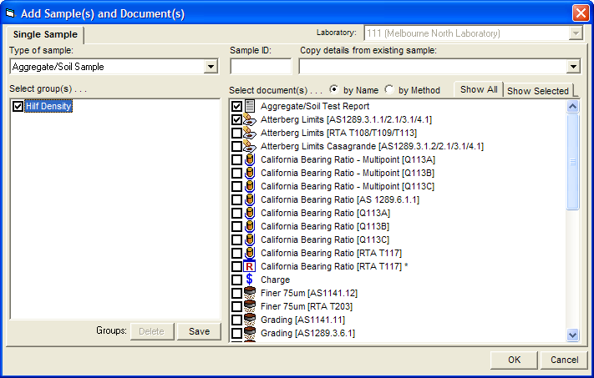594x378 pixels.
Task: Click icon for California Bearing Ratio [Q113C]
Action: [x=250, y=239]
